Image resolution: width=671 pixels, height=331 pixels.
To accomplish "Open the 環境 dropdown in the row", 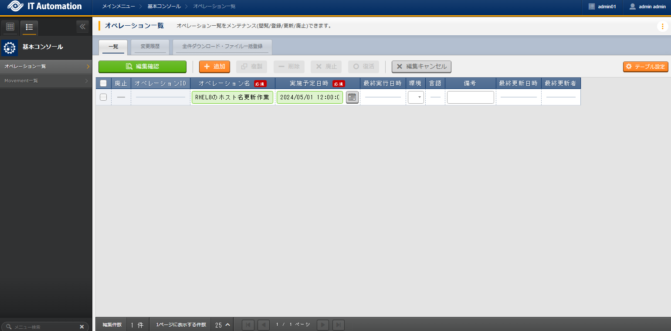I will (416, 97).
